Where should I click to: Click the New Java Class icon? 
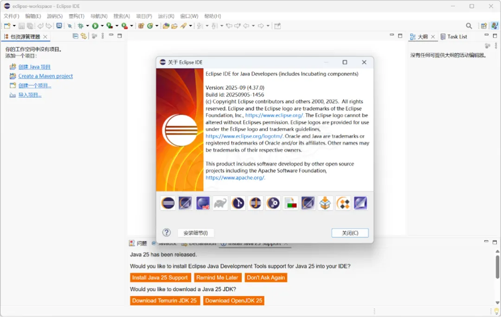click(x=150, y=26)
